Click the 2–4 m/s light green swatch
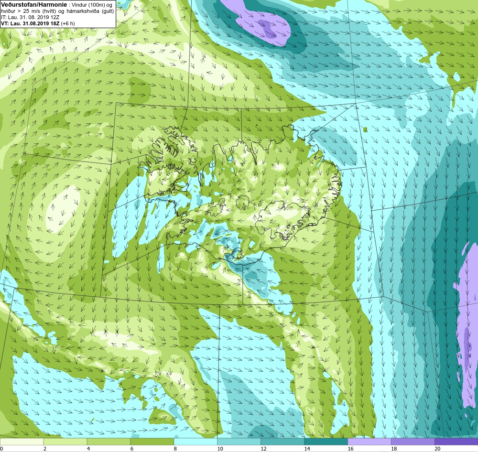 coord(65,441)
